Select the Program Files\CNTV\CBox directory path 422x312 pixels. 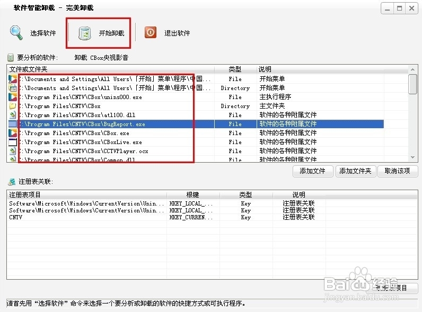[x=59, y=106]
